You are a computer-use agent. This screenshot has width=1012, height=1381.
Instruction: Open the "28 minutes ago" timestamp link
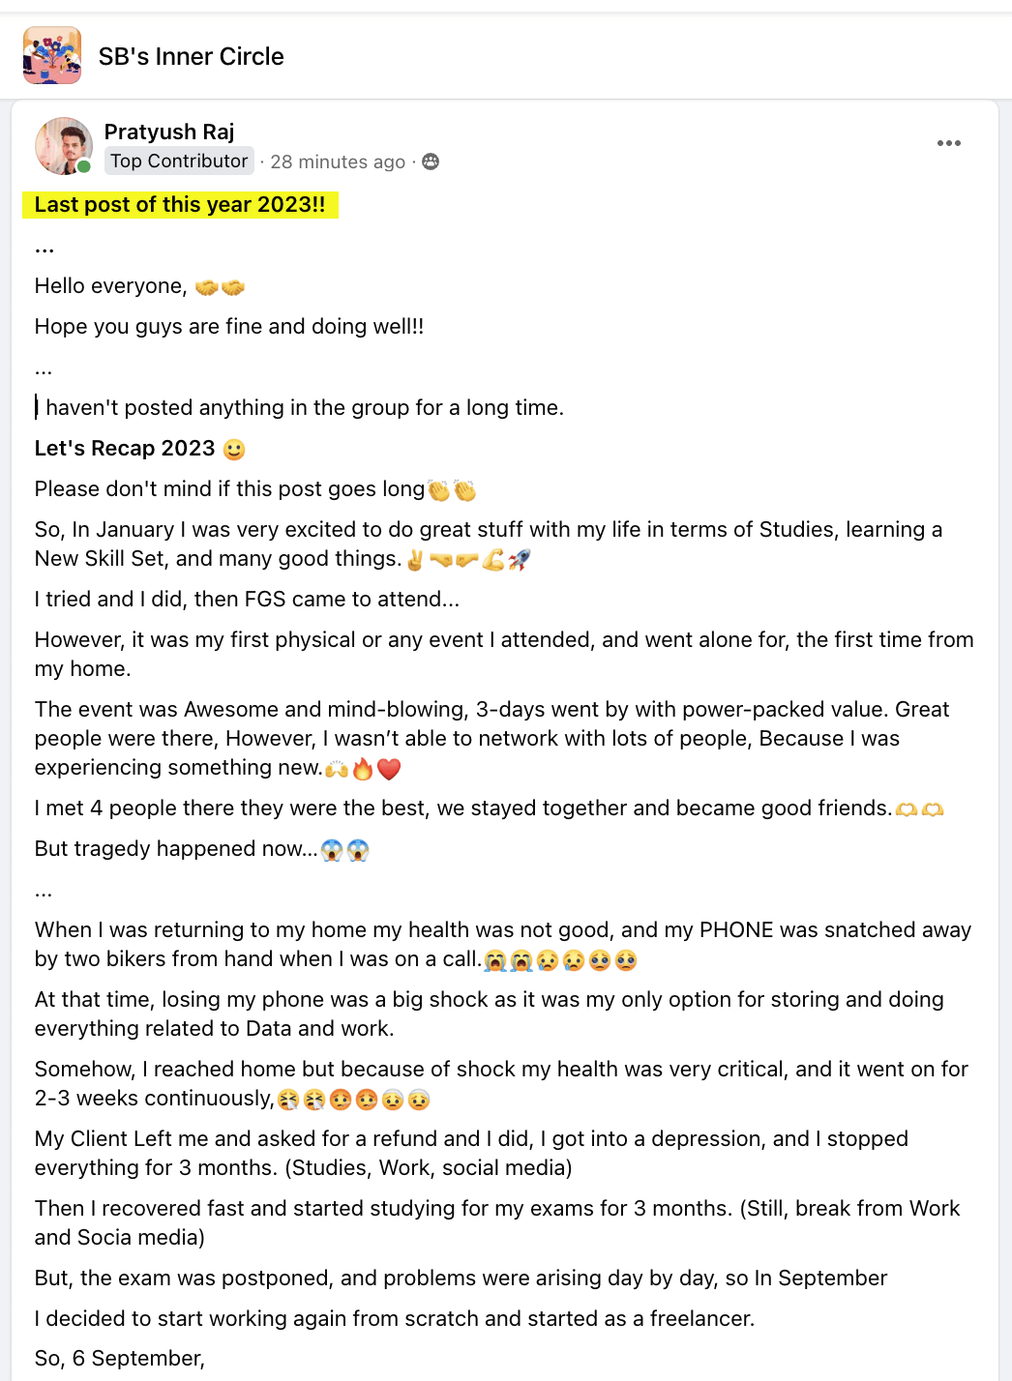(338, 162)
